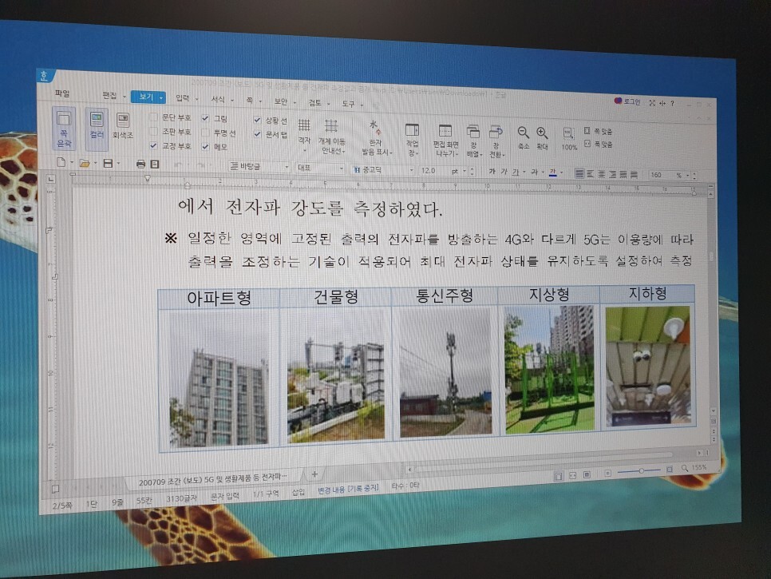Switch to 회색조 grayscale display mode
Screen dimensions: 771x579
coord(122,126)
